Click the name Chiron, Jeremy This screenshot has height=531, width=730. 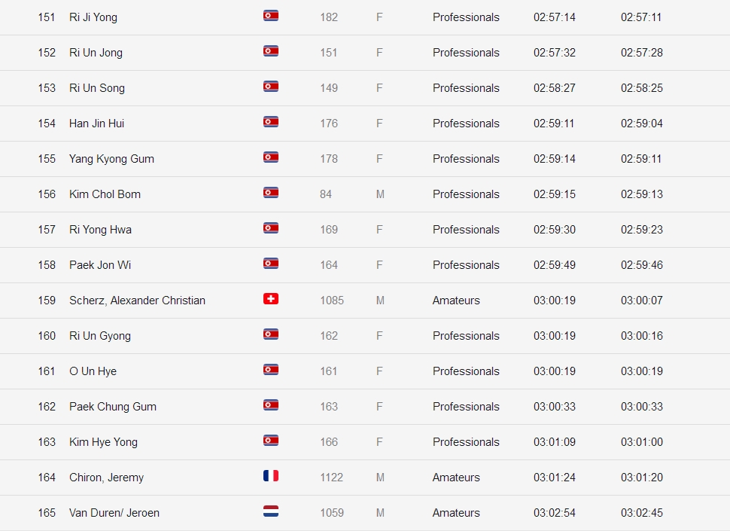click(x=106, y=478)
